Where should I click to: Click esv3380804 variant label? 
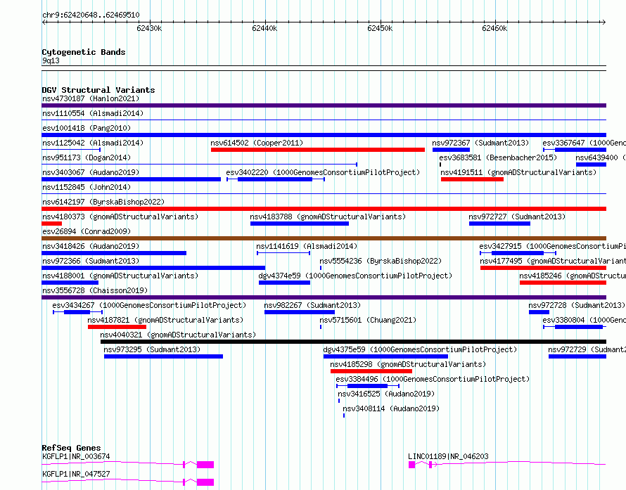(x=584, y=320)
